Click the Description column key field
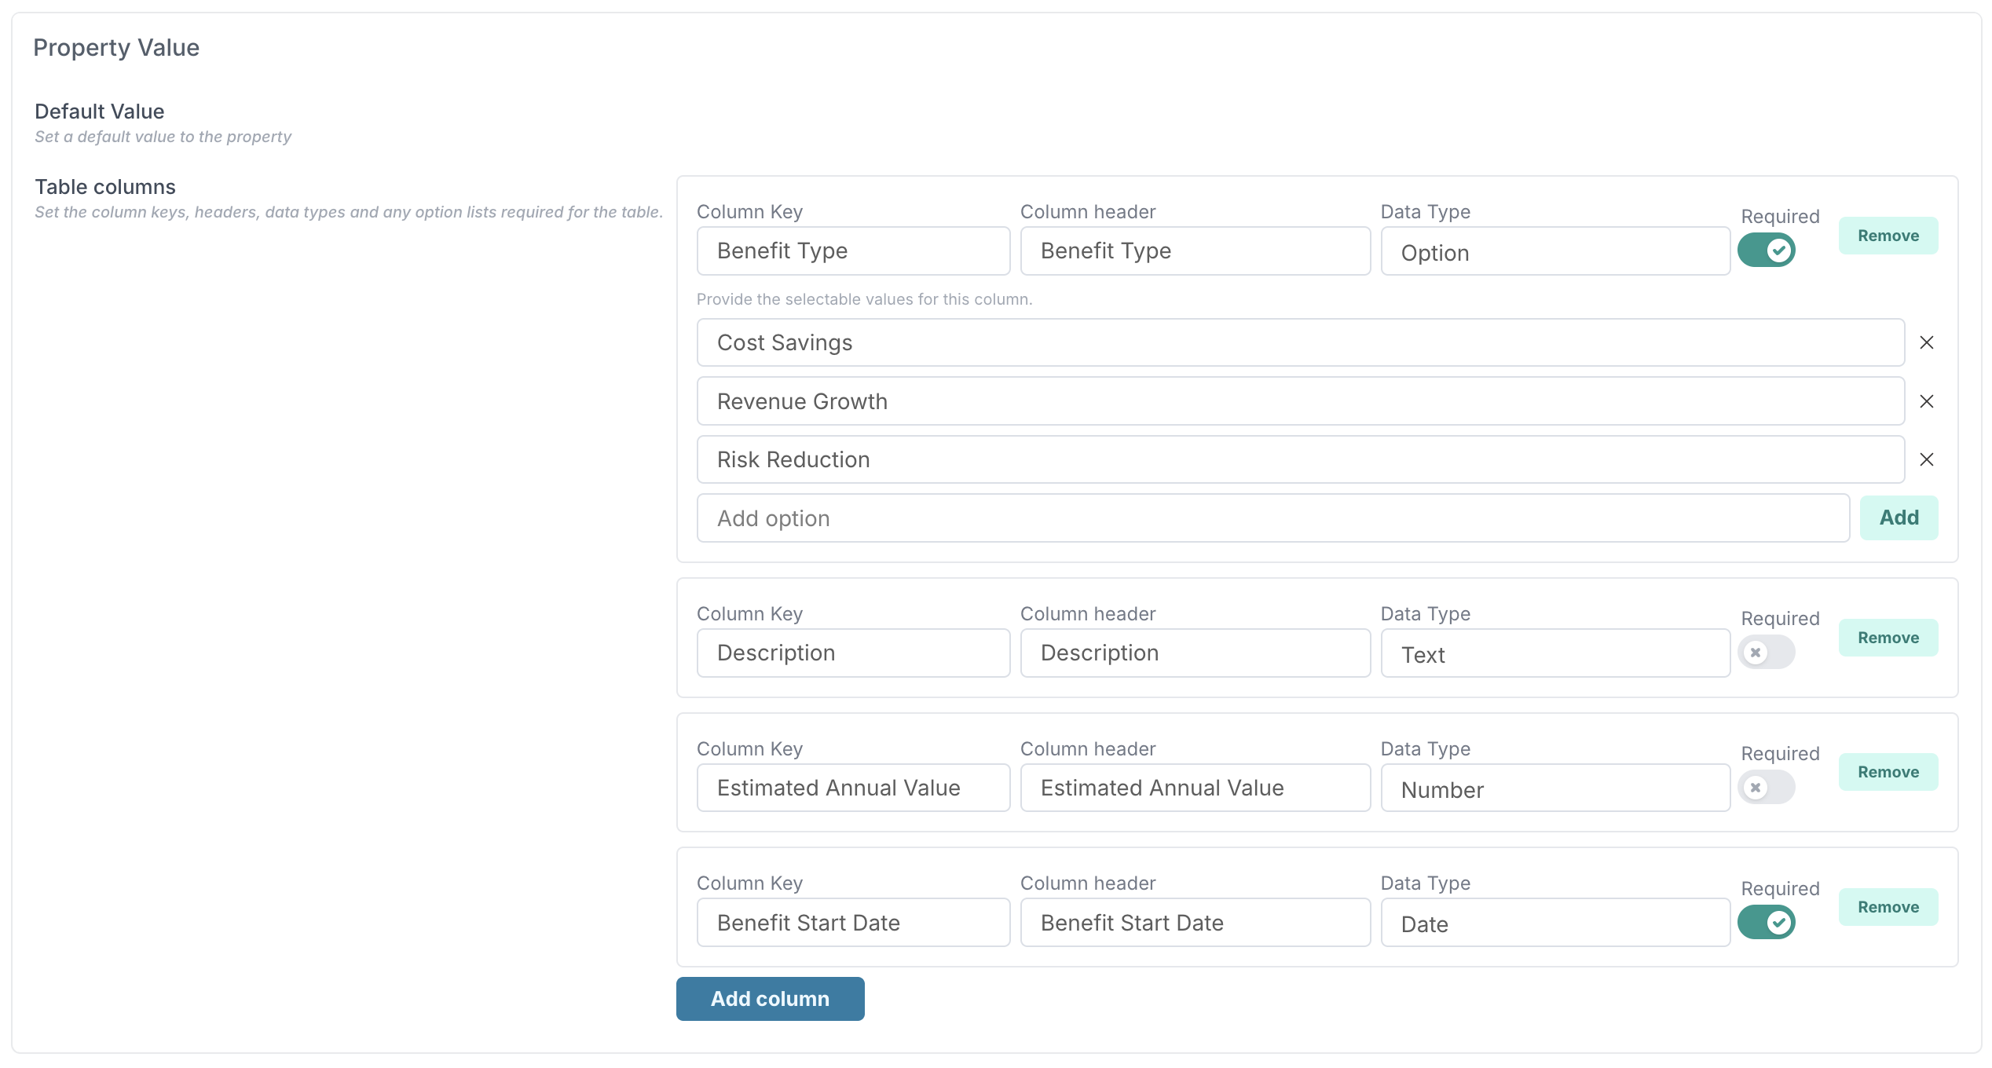 coord(852,653)
